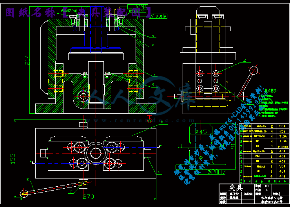Click the 155 width dimension text

pos(13,159)
